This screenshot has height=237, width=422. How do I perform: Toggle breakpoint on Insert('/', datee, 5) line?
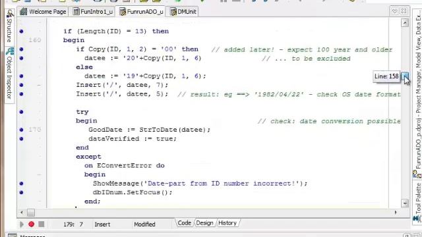pos(22,94)
